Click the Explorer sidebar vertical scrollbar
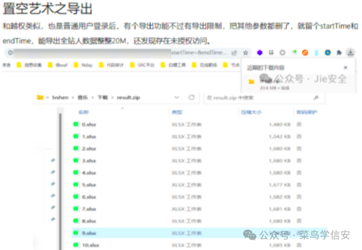 [x=60, y=180]
